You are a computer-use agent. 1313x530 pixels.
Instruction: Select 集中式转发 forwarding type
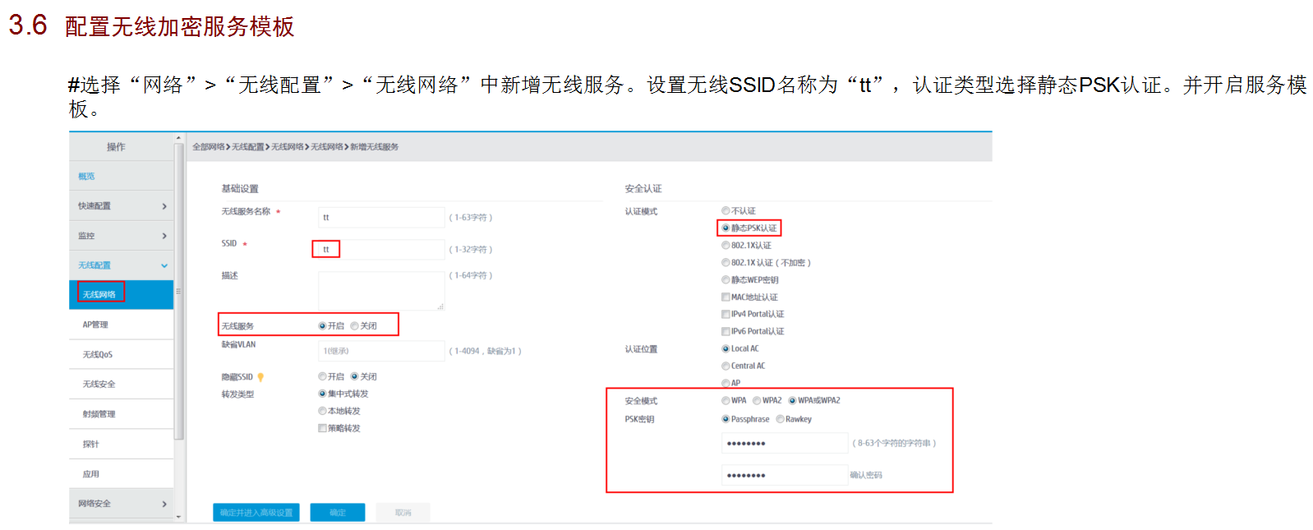[322, 394]
